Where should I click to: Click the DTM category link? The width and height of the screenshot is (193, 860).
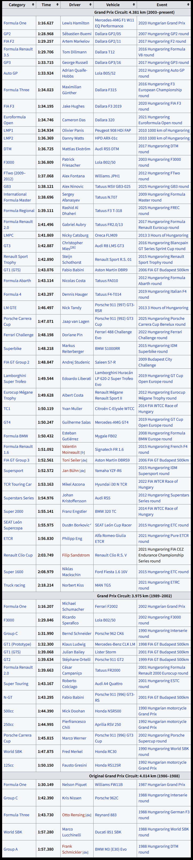(7, 149)
